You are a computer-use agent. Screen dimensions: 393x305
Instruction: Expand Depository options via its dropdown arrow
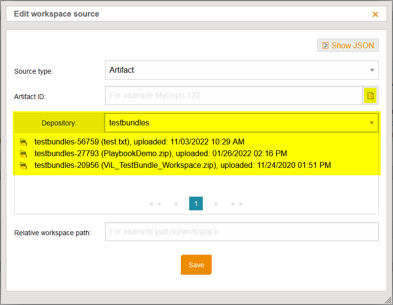(372, 122)
